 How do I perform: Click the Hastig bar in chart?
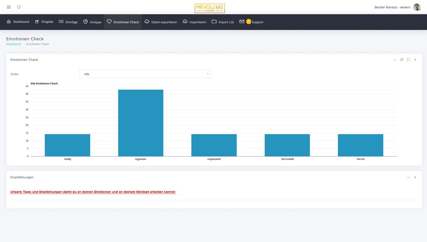click(x=68, y=145)
